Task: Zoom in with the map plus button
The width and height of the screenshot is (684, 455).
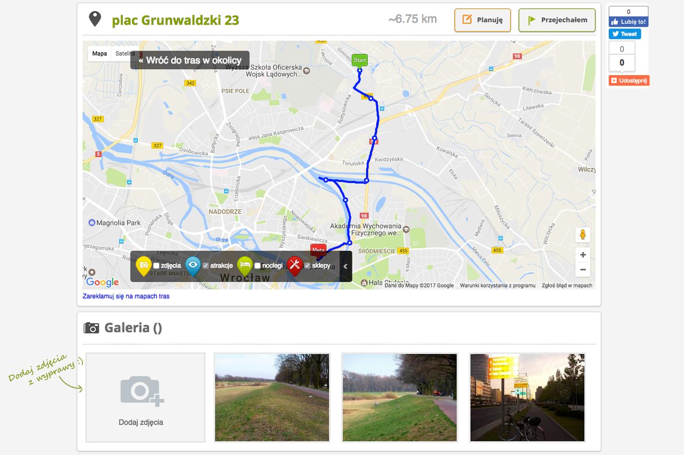Action: pyautogui.click(x=582, y=255)
